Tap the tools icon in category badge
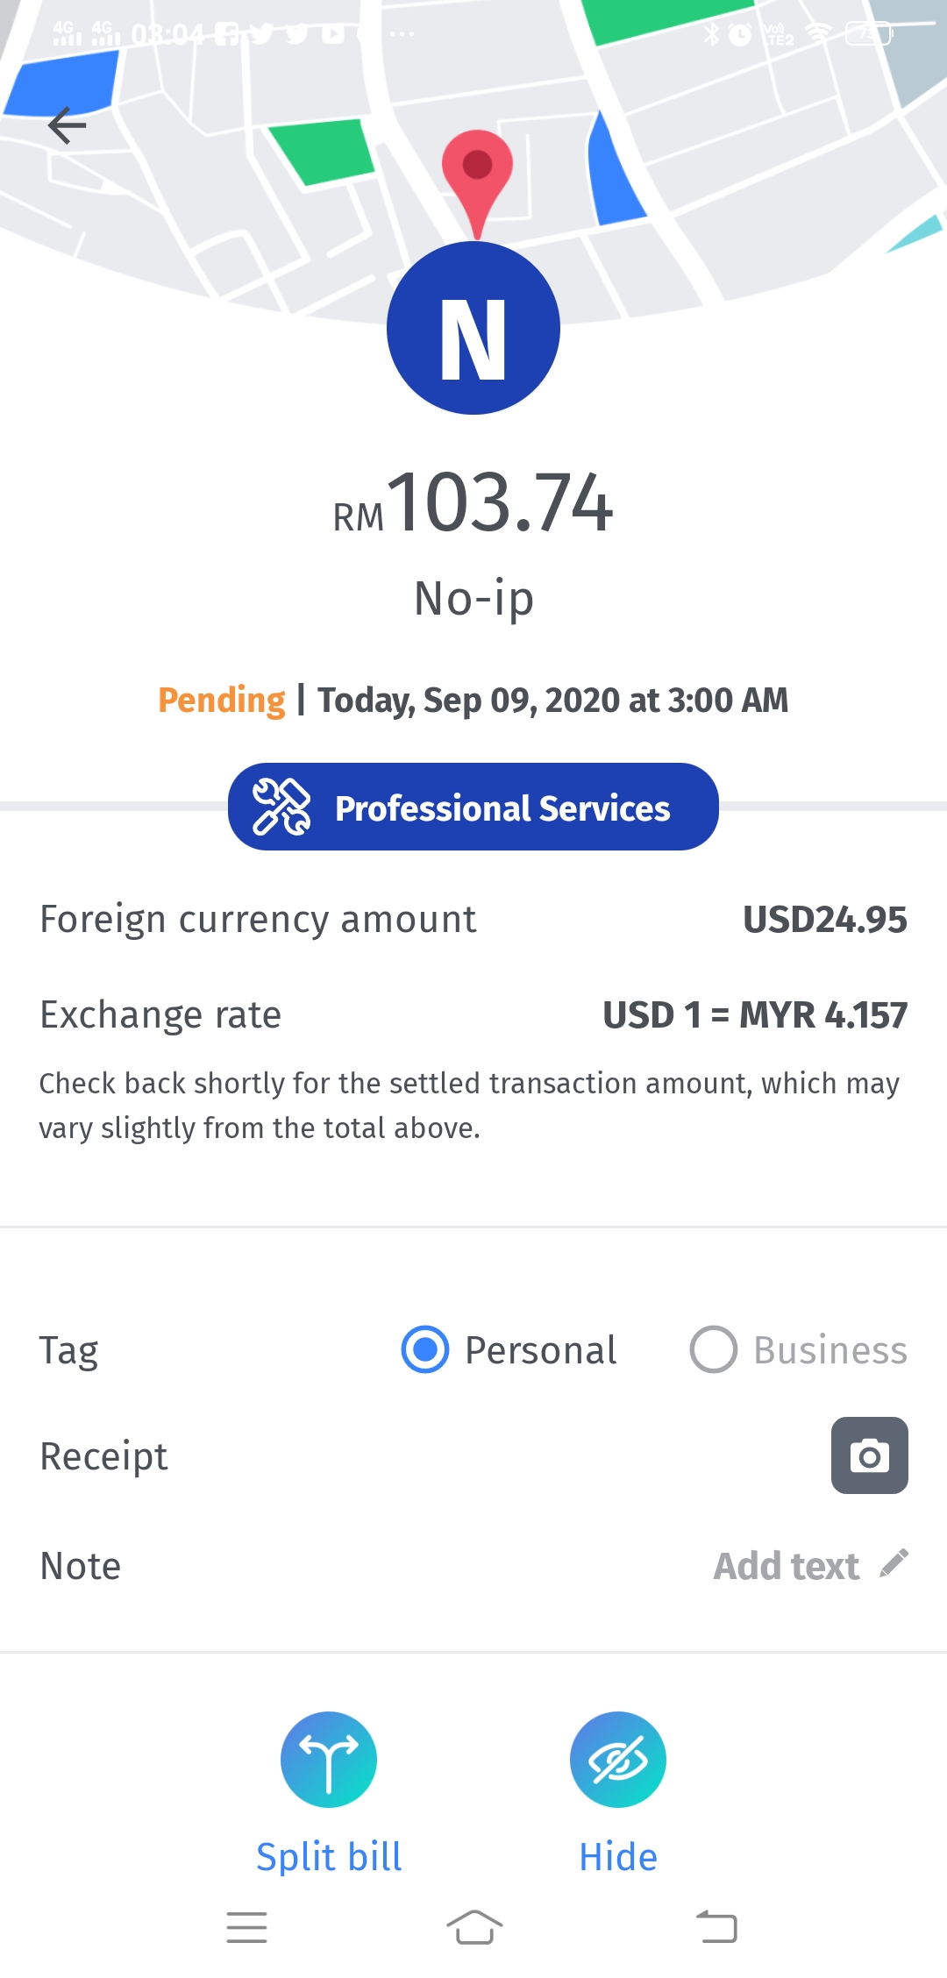 (281, 807)
